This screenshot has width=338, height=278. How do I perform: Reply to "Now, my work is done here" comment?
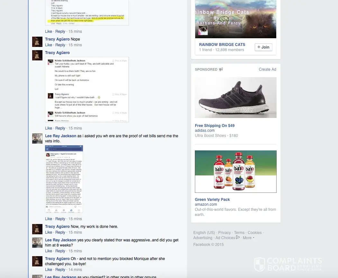[60, 232]
